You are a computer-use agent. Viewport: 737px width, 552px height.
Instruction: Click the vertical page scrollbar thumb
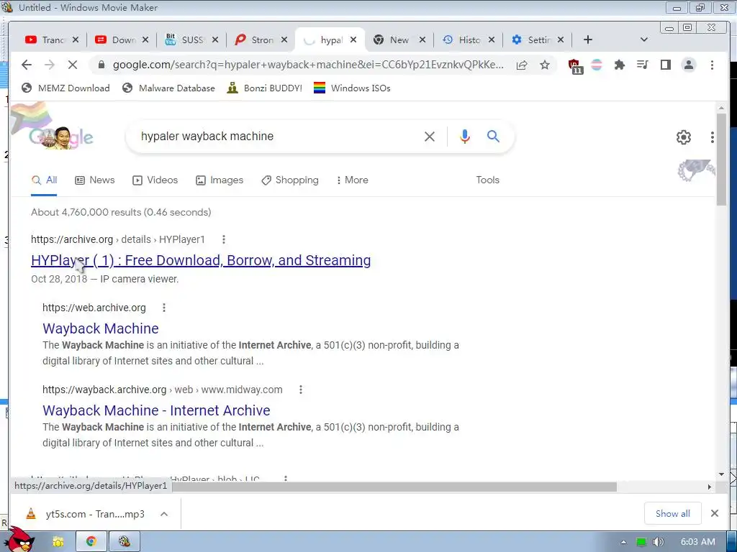pyautogui.click(x=721, y=159)
